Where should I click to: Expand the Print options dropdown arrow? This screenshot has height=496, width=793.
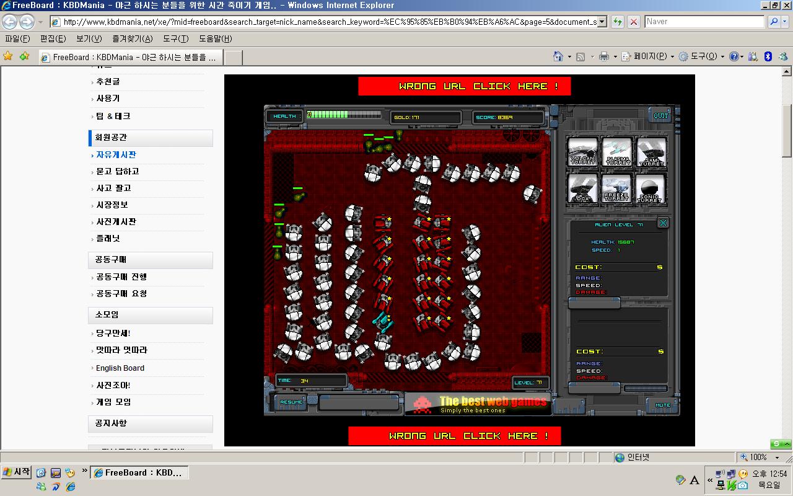click(x=615, y=56)
